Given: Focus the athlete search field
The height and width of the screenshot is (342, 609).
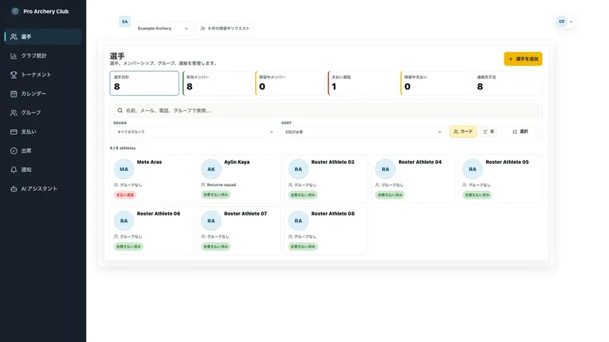Looking at the screenshot, I should [x=326, y=111].
